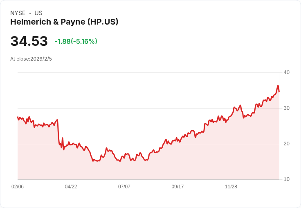Select the 11/28 date on x-axis
This screenshot has width=301, height=208.
click(231, 187)
